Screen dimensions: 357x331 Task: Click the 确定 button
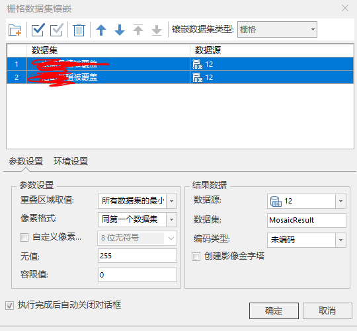click(x=274, y=311)
